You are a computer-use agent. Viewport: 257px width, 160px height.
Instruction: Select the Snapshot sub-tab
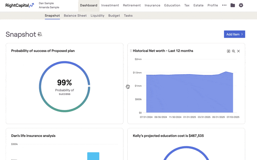click(x=52, y=15)
